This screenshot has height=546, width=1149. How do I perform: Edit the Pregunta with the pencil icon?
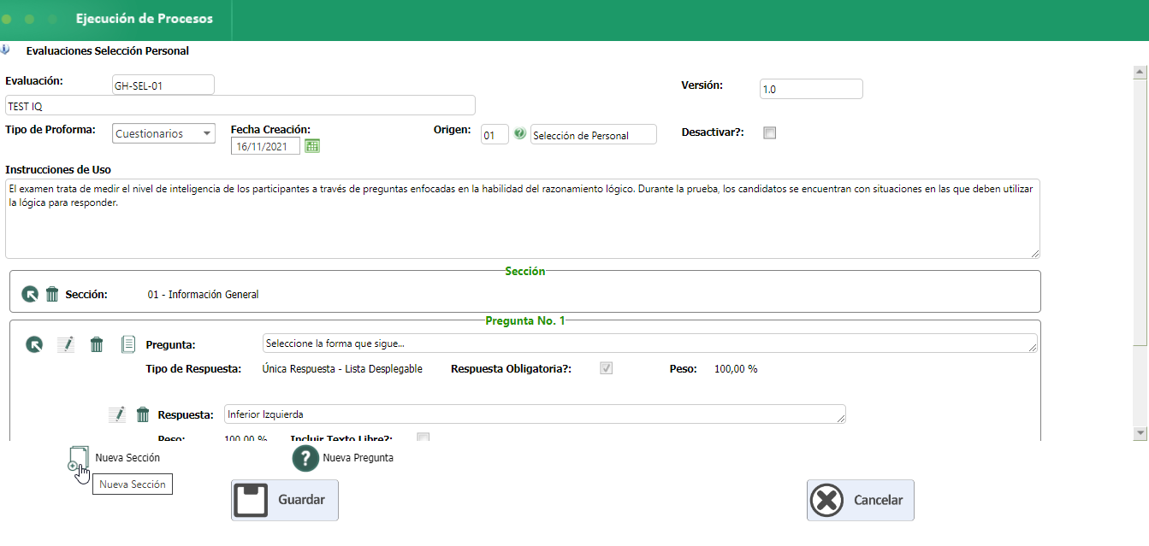pos(66,344)
